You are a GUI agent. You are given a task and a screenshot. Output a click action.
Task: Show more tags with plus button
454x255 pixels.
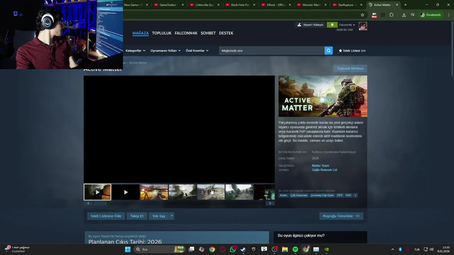point(355,195)
